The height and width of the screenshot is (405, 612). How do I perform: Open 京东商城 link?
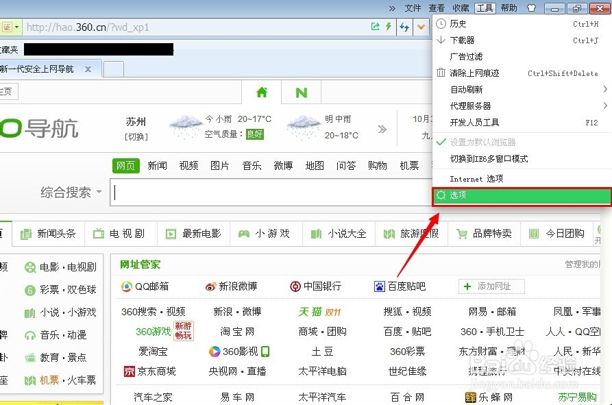150,371
